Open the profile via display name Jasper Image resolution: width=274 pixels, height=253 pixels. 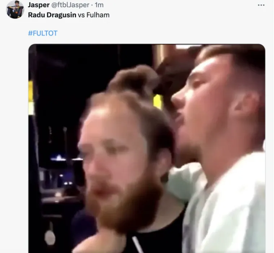click(39, 5)
